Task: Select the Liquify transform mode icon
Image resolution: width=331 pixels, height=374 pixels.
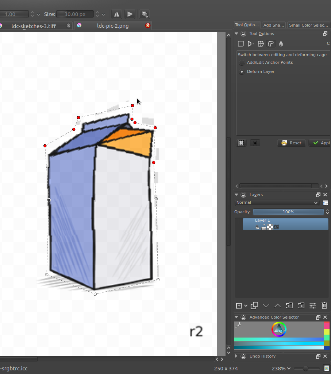Action: pos(281,44)
